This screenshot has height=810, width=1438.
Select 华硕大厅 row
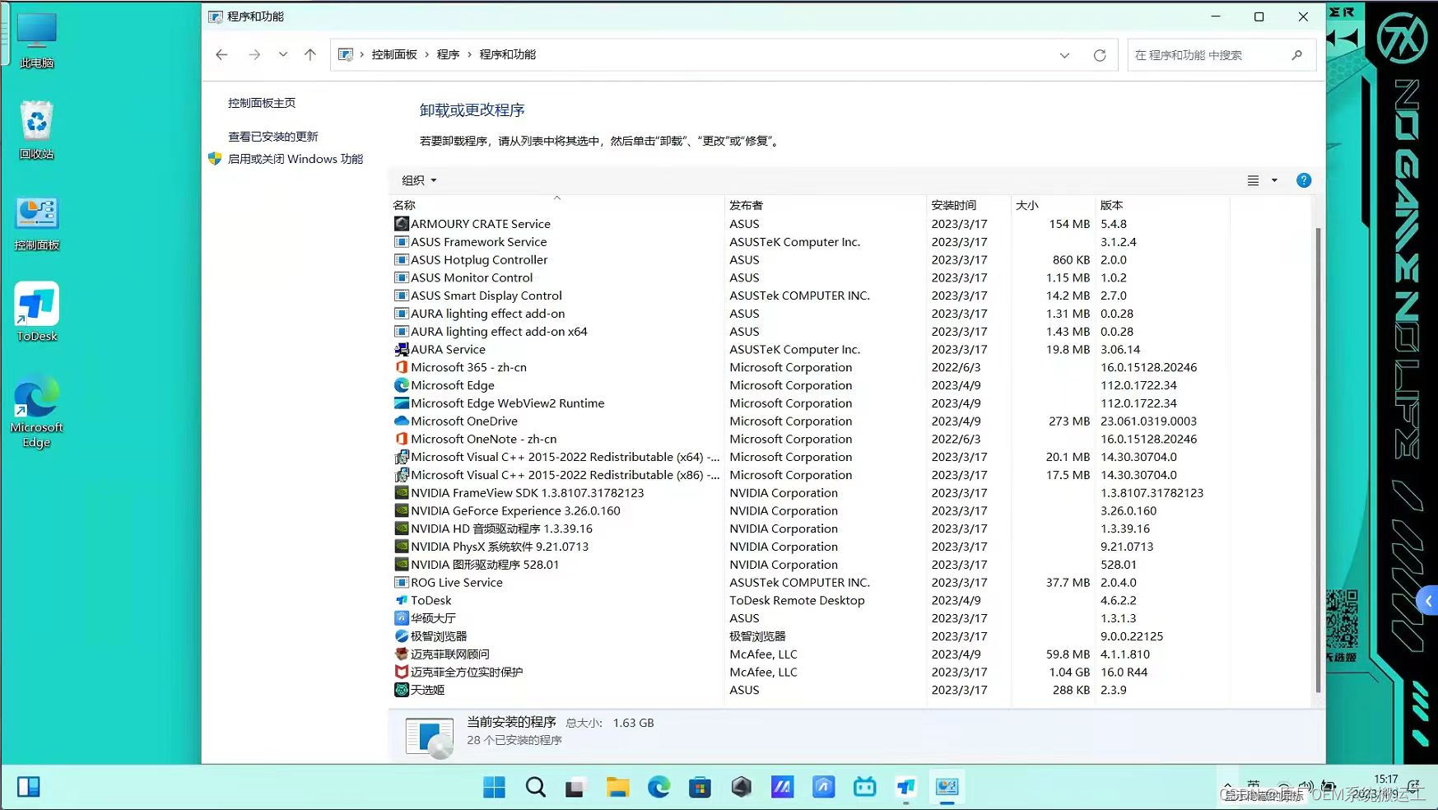(x=811, y=618)
